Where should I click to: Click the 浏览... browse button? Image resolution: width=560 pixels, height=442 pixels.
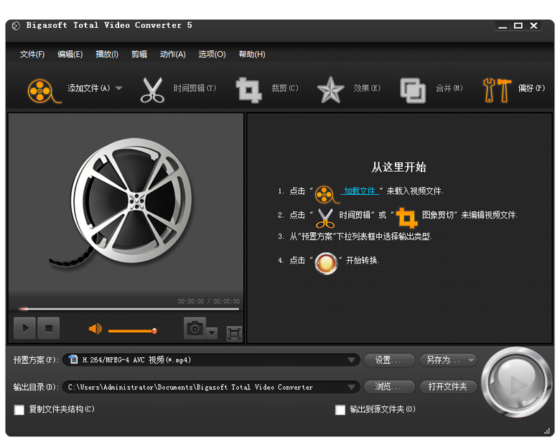tap(389, 387)
